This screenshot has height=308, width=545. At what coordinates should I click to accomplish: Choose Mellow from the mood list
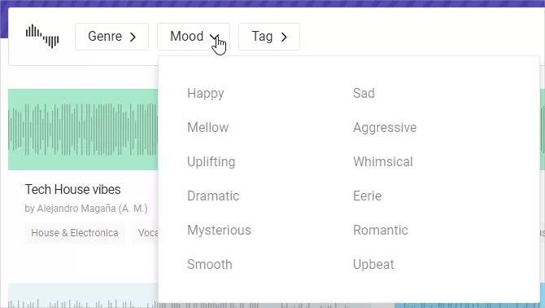tap(208, 127)
